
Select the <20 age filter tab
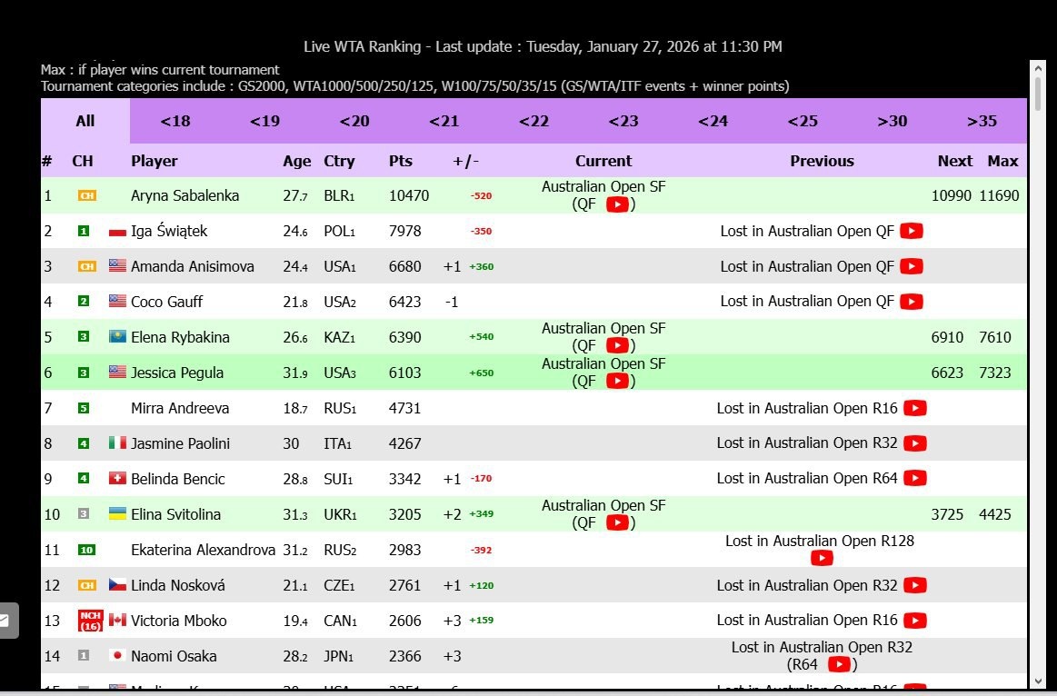354,121
